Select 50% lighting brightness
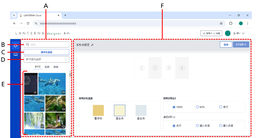Viewport: 262px width, 138px height. pyautogui.click(x=197, y=107)
